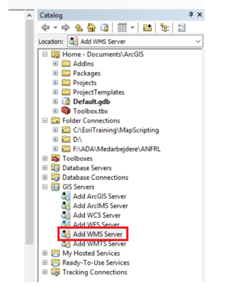Click the GIS Servers icon
237x305 pixels.
tap(56, 187)
